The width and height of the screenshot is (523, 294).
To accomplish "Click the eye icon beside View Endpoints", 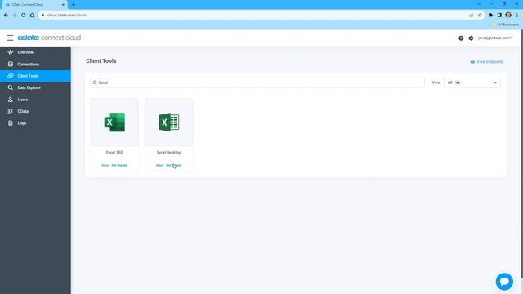I will 472,62.
